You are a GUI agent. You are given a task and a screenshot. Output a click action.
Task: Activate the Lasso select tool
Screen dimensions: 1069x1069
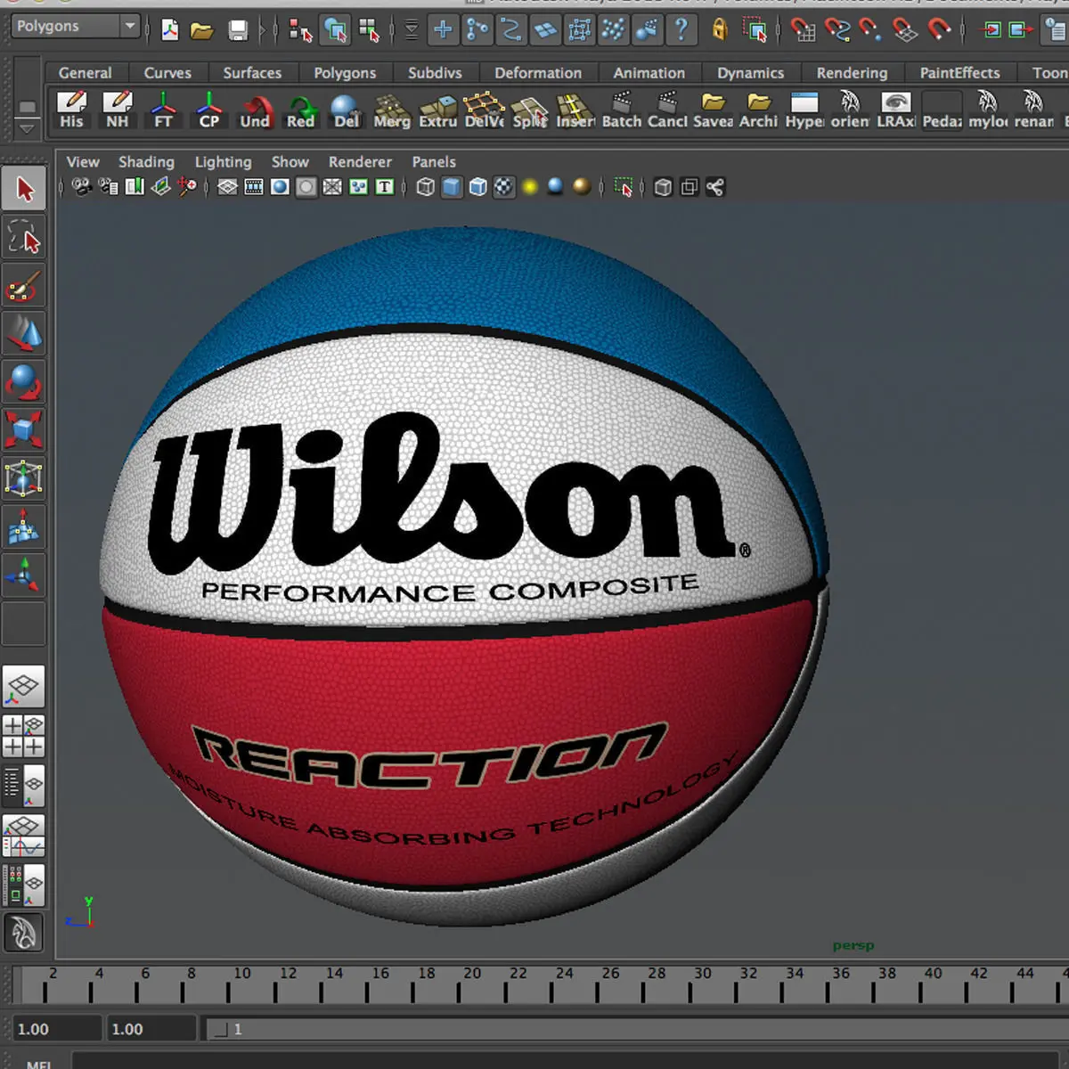click(24, 238)
